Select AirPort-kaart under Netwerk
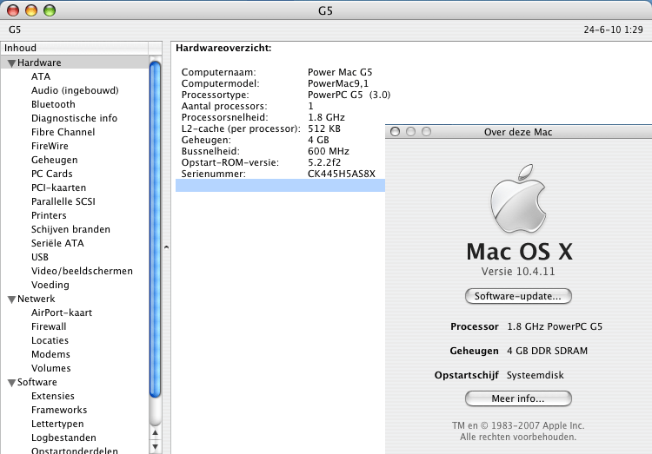This screenshot has height=454, width=652. (62, 313)
